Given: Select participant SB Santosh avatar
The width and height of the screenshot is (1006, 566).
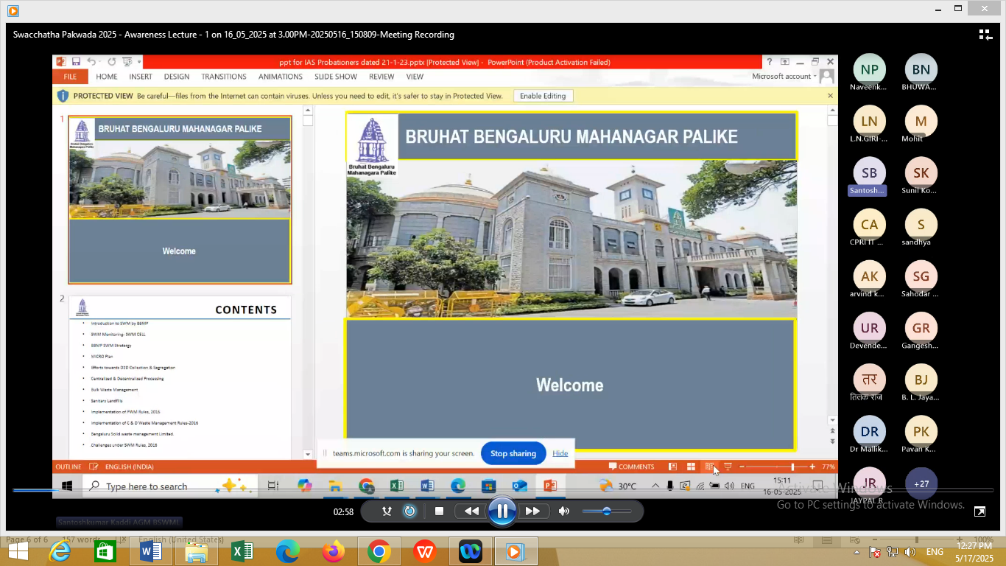Looking at the screenshot, I should 869,172.
